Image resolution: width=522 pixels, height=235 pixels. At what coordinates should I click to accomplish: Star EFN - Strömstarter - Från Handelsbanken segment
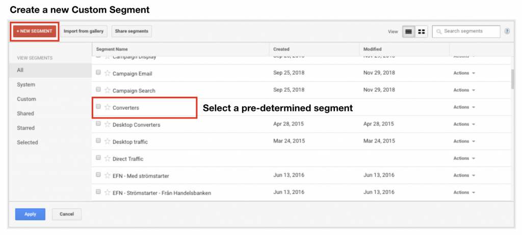click(x=107, y=192)
